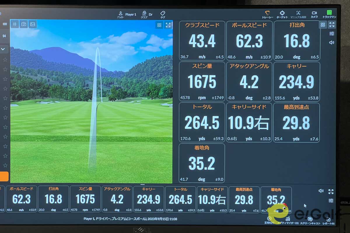Take a snapshot with the camera icon
The height and width of the screenshot is (233, 350).
24,24
